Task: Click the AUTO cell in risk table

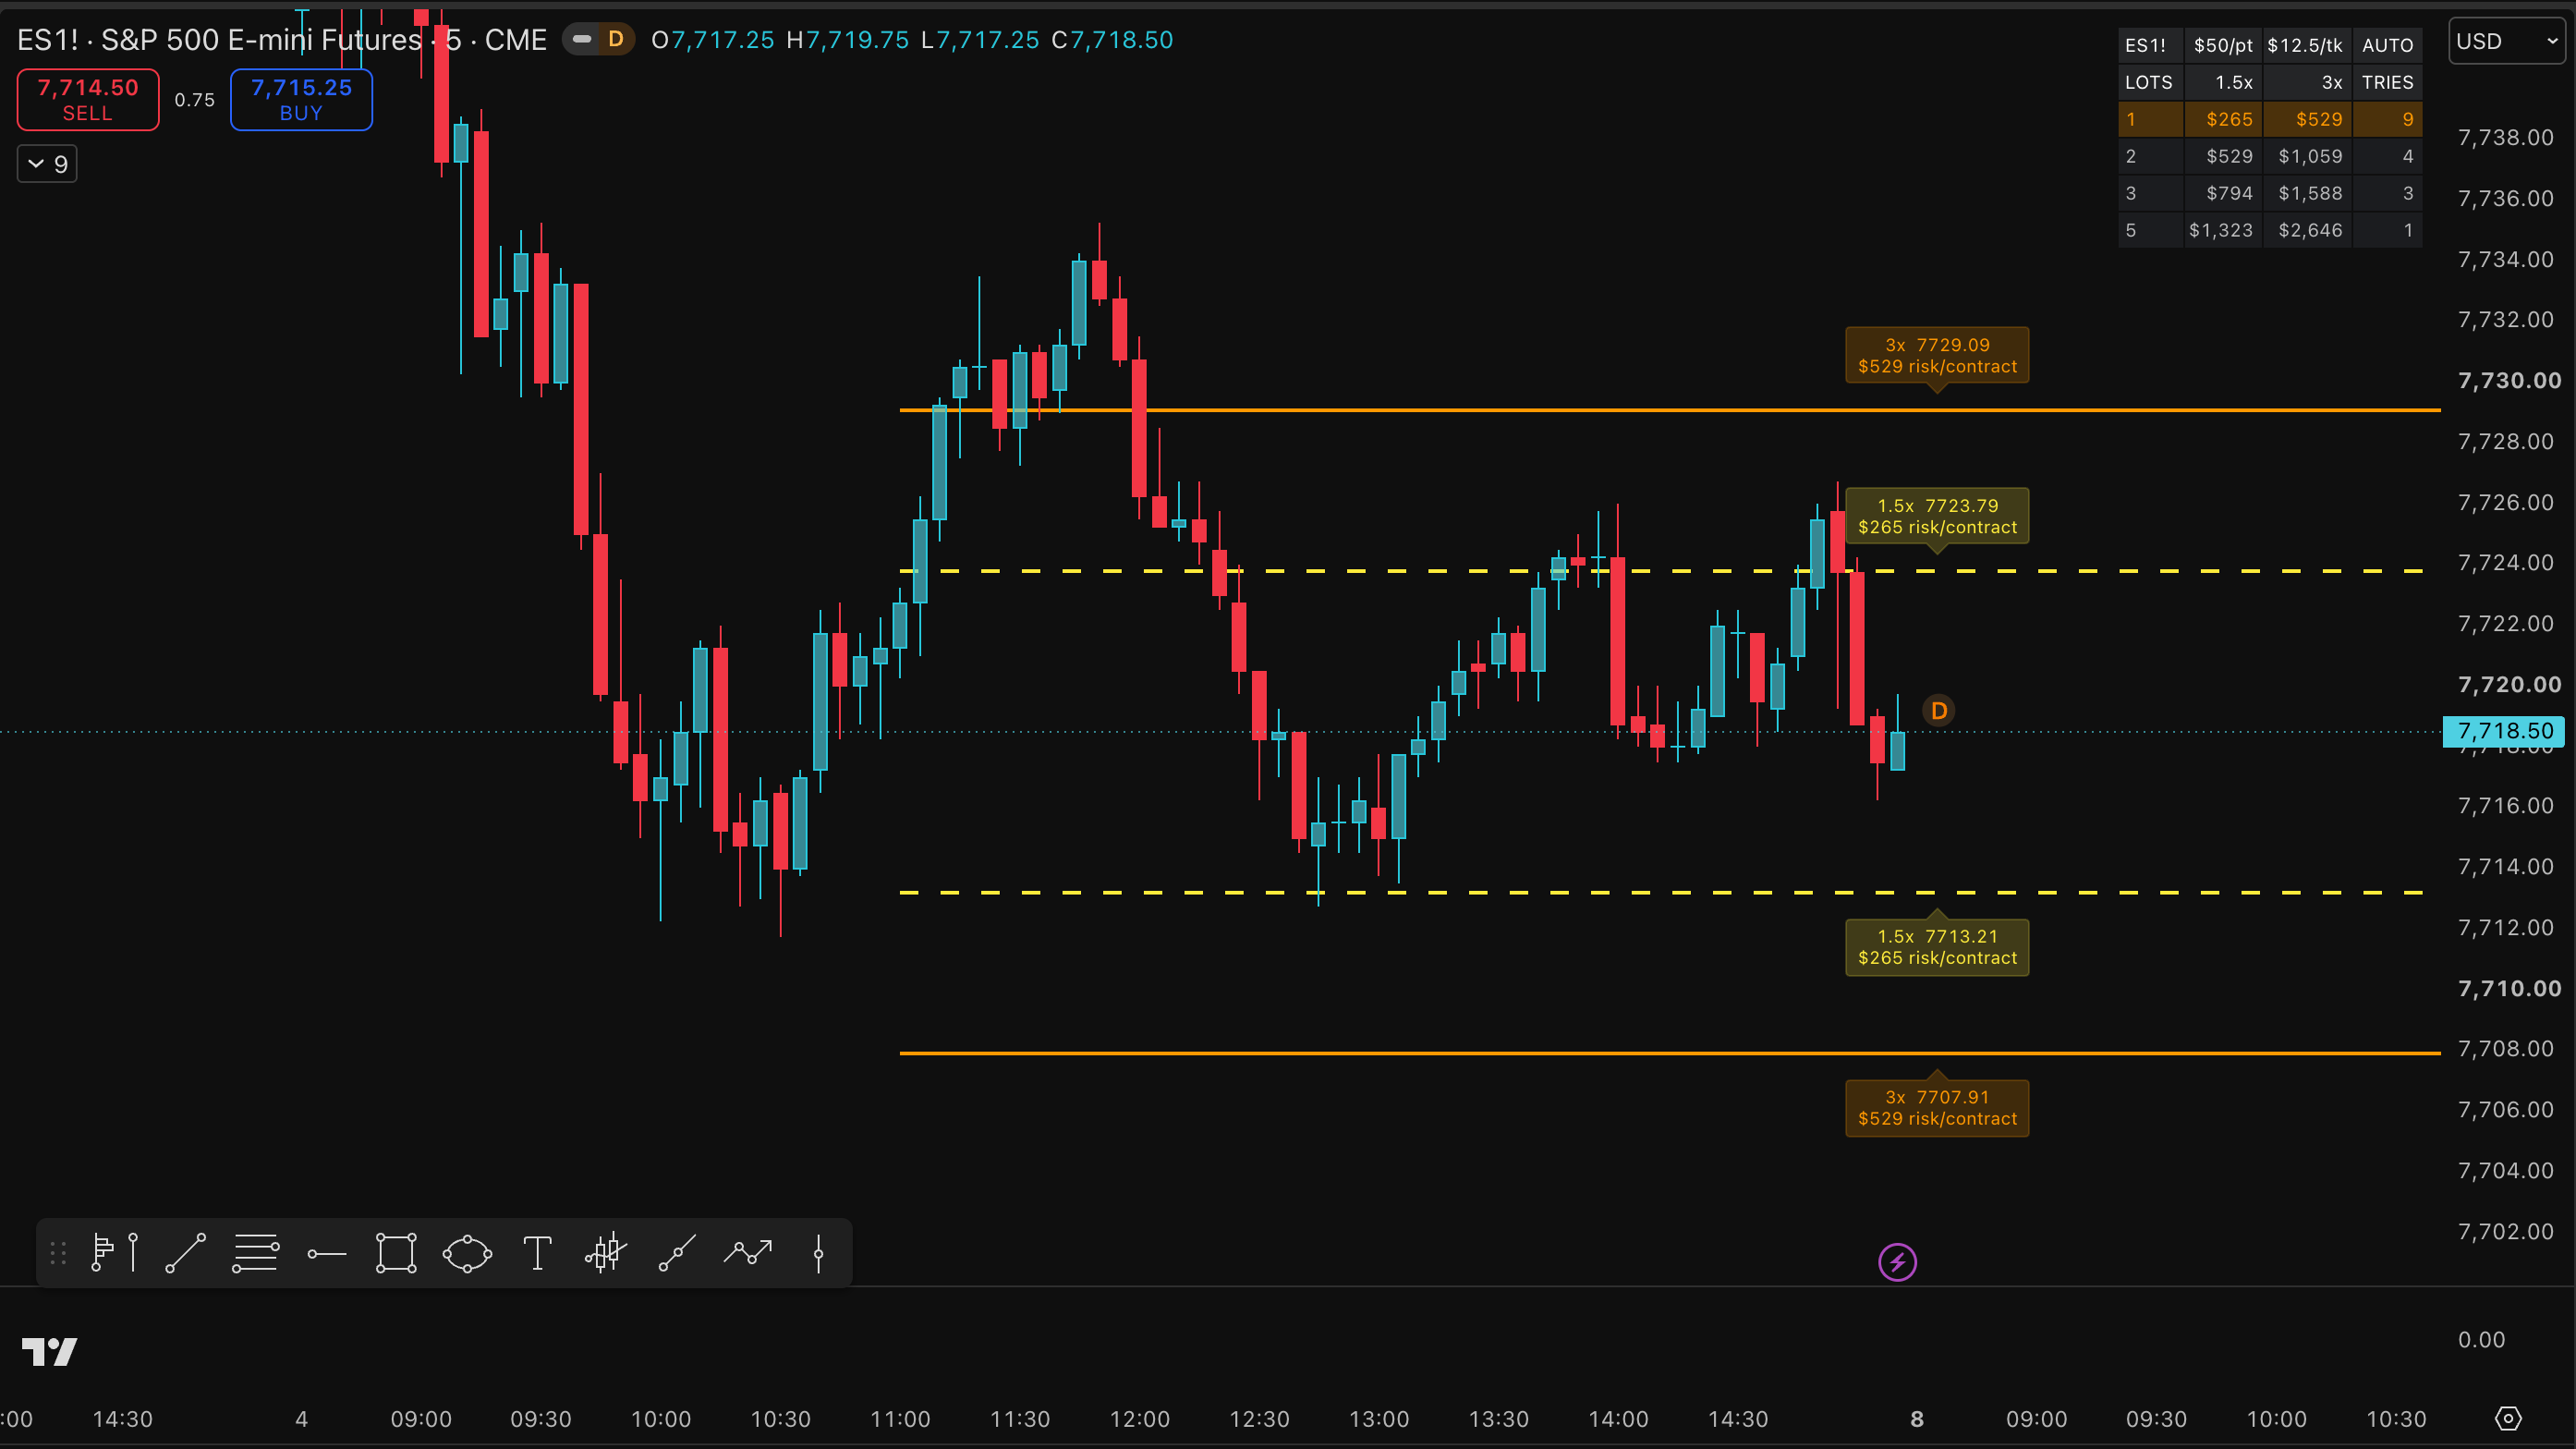Action: click(x=2387, y=45)
